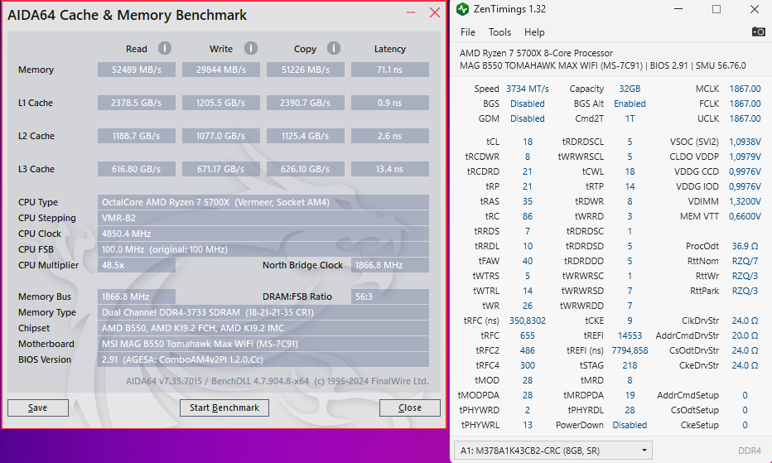The image size is (772, 463).
Task: Click the FCLK value 1867.00
Action: point(745,104)
